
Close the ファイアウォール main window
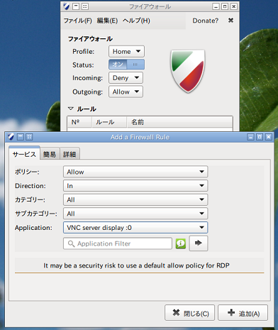(233, 6)
